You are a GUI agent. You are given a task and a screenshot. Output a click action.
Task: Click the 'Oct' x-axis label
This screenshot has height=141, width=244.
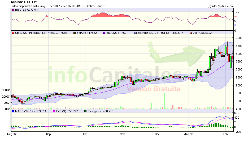pyautogui.click(x=85, y=134)
